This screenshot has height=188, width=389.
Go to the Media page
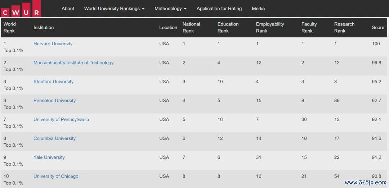click(258, 8)
